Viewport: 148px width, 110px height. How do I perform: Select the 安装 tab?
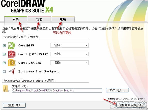click(x=16, y=20)
